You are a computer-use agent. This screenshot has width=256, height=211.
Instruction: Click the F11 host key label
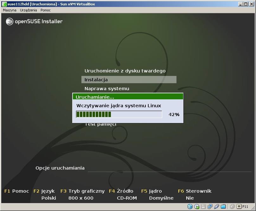(245, 207)
